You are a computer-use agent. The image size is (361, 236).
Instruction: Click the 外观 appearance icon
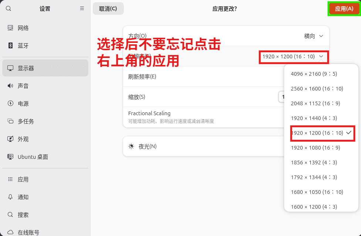pos(10,139)
